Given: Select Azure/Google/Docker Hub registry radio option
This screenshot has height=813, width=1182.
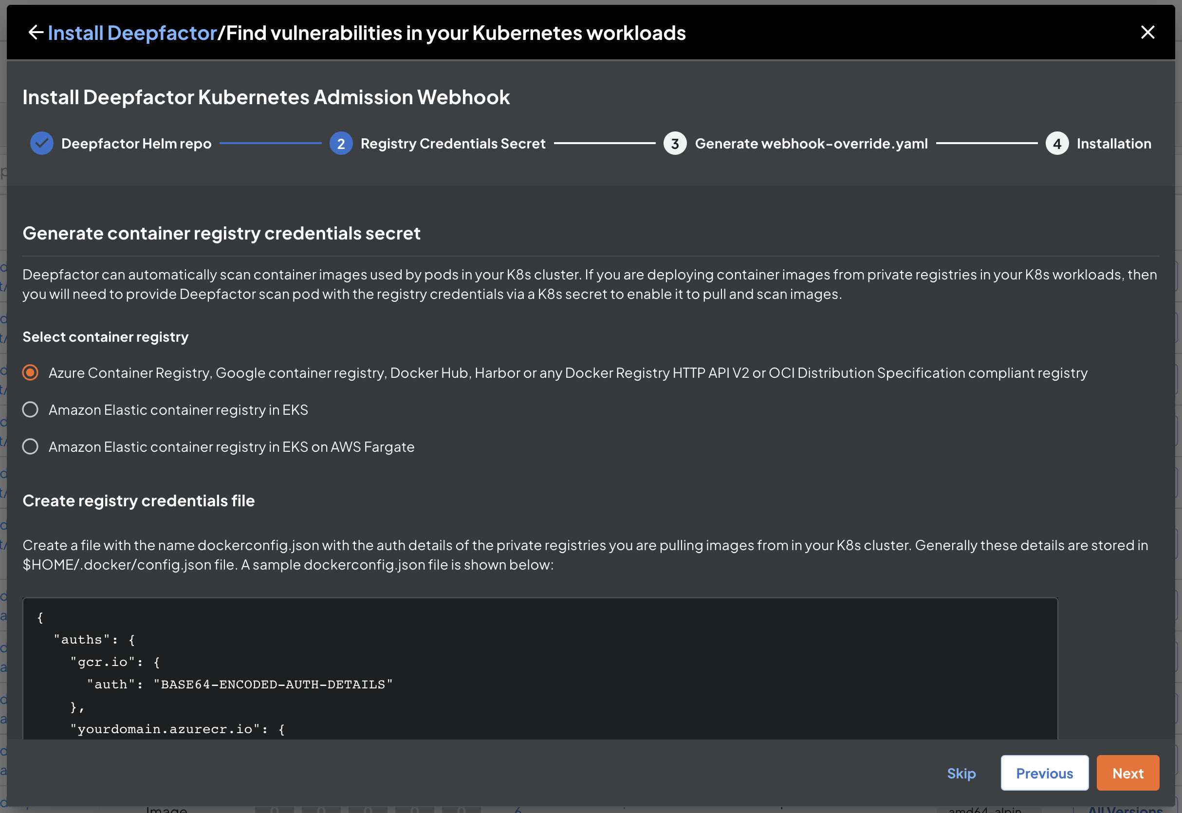Looking at the screenshot, I should point(31,373).
